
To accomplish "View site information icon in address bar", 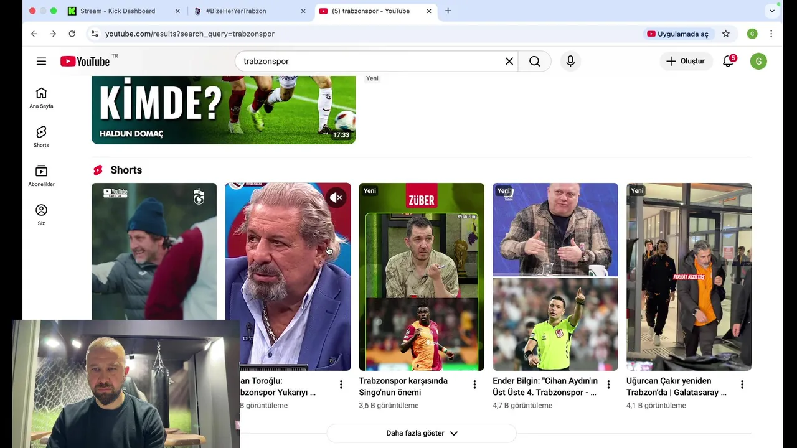I will coord(95,34).
